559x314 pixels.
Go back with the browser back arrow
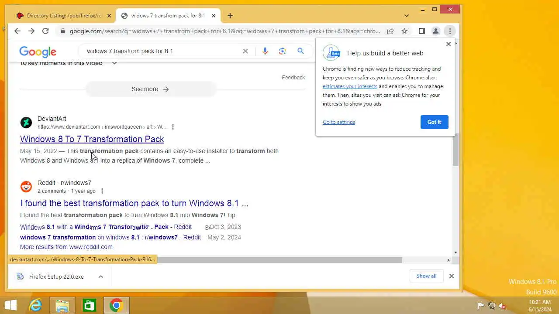(x=17, y=31)
